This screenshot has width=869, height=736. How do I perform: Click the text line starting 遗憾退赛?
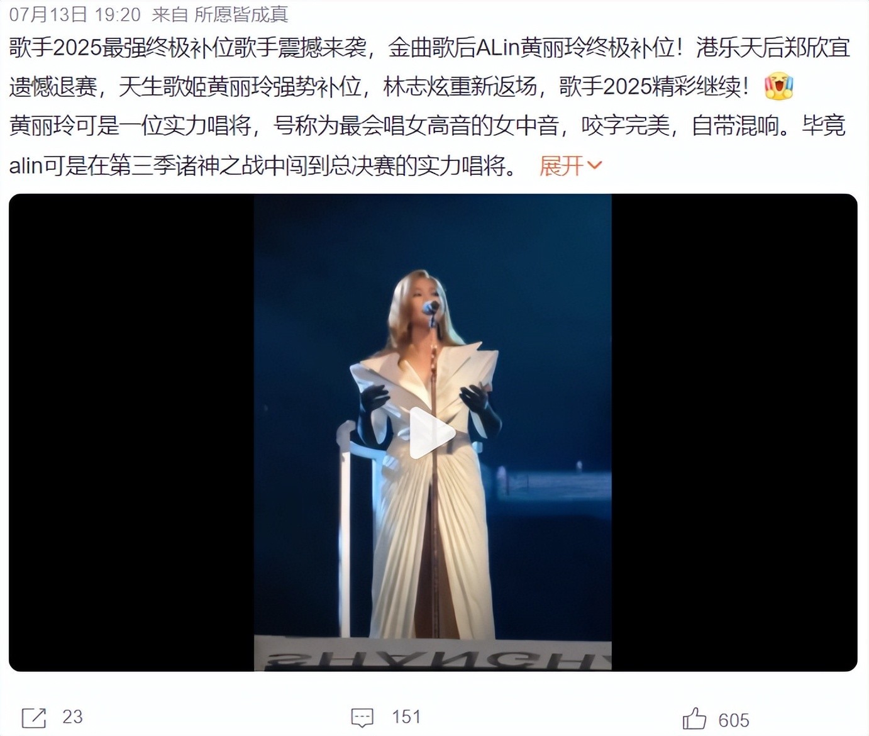[x=379, y=87]
